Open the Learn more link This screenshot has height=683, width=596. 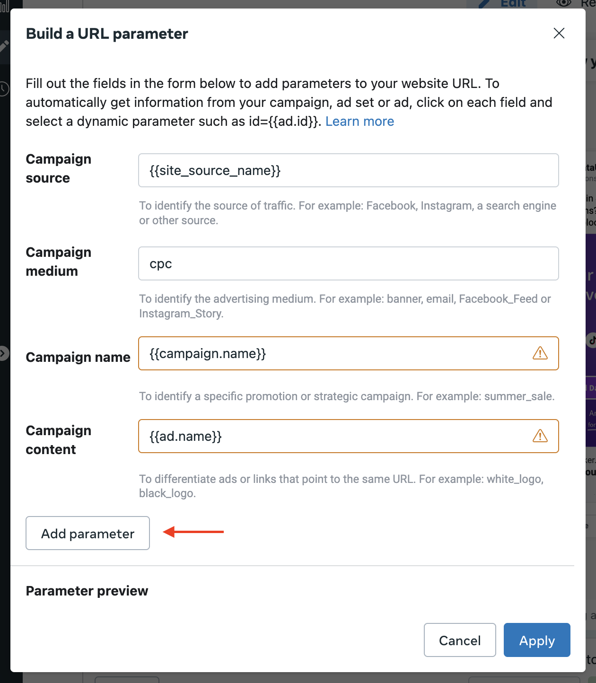359,122
